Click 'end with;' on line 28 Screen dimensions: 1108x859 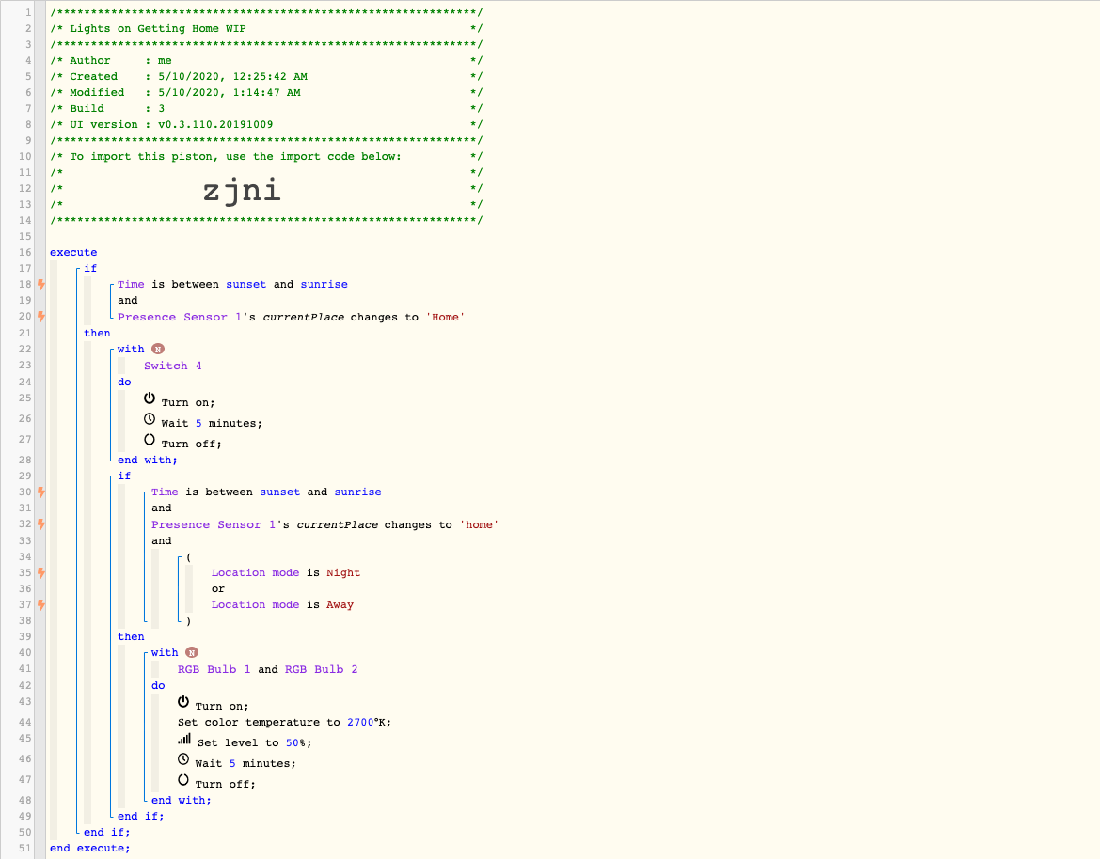point(148,460)
